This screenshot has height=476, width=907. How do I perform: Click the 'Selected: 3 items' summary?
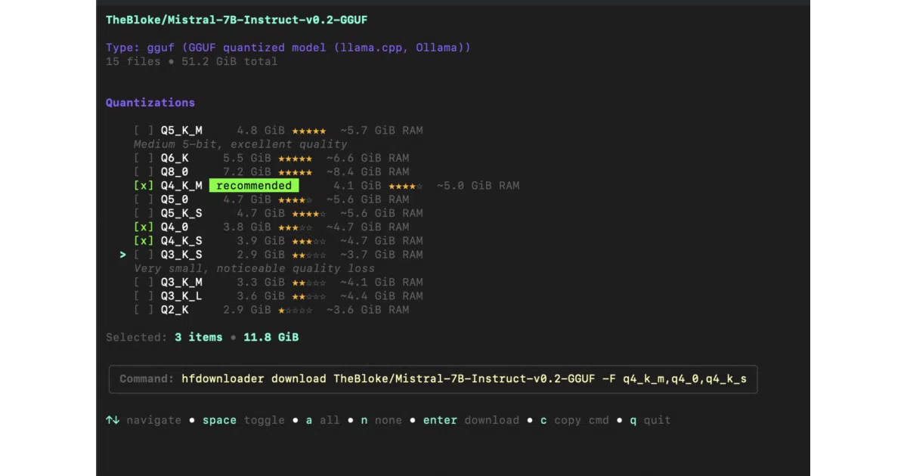(x=164, y=337)
